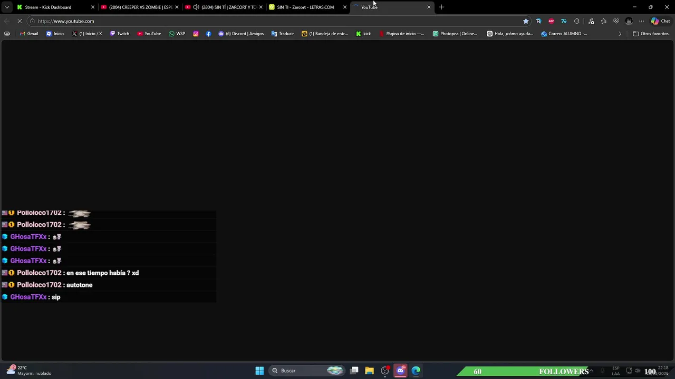Close the Kick Dashboard tab
This screenshot has height=379, width=675.
coord(93,7)
